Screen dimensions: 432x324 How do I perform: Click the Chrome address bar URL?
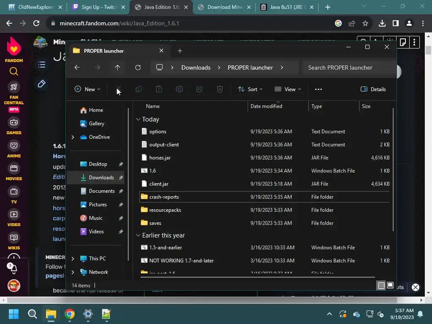(x=119, y=24)
